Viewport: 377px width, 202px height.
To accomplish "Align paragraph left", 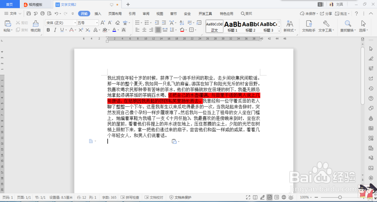I will (x=137, y=30).
